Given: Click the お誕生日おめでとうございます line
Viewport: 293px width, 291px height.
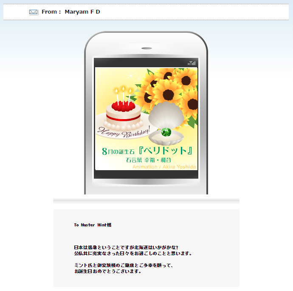Looking at the screenshot, I should point(107,271).
